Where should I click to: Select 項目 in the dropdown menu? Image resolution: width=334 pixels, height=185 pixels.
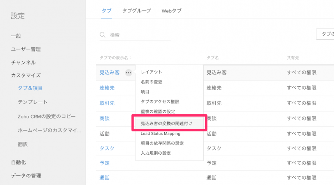point(145,92)
